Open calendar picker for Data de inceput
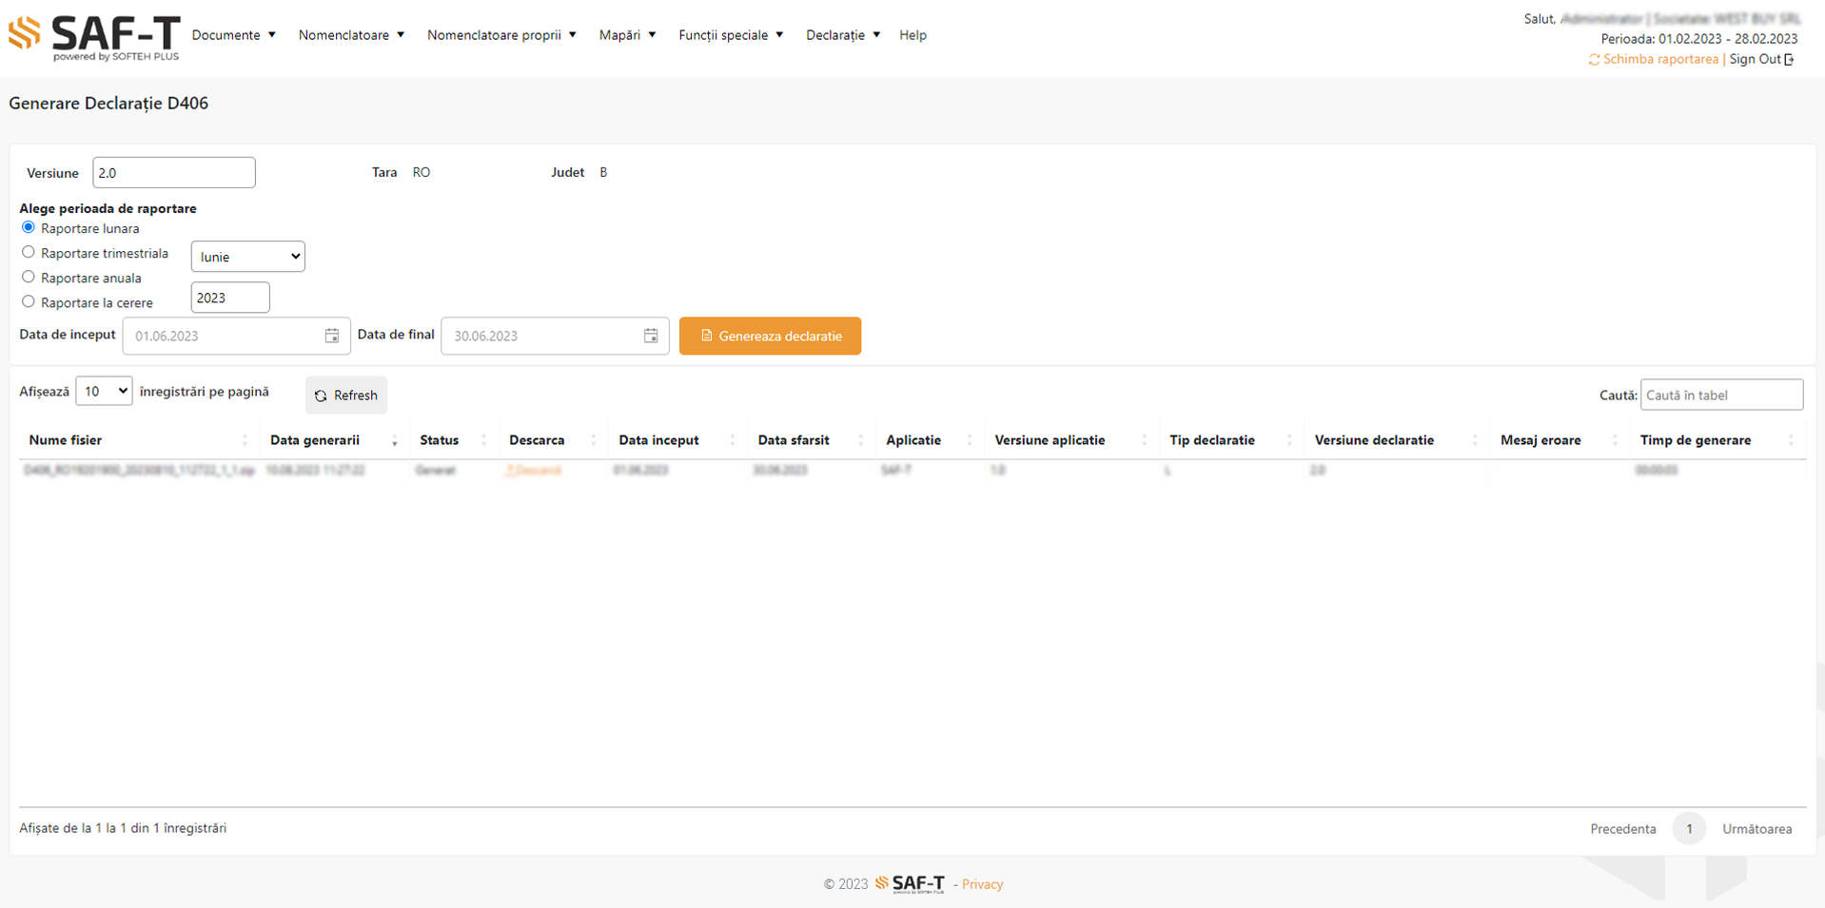Screen dimensions: 1825x908 click(x=331, y=336)
